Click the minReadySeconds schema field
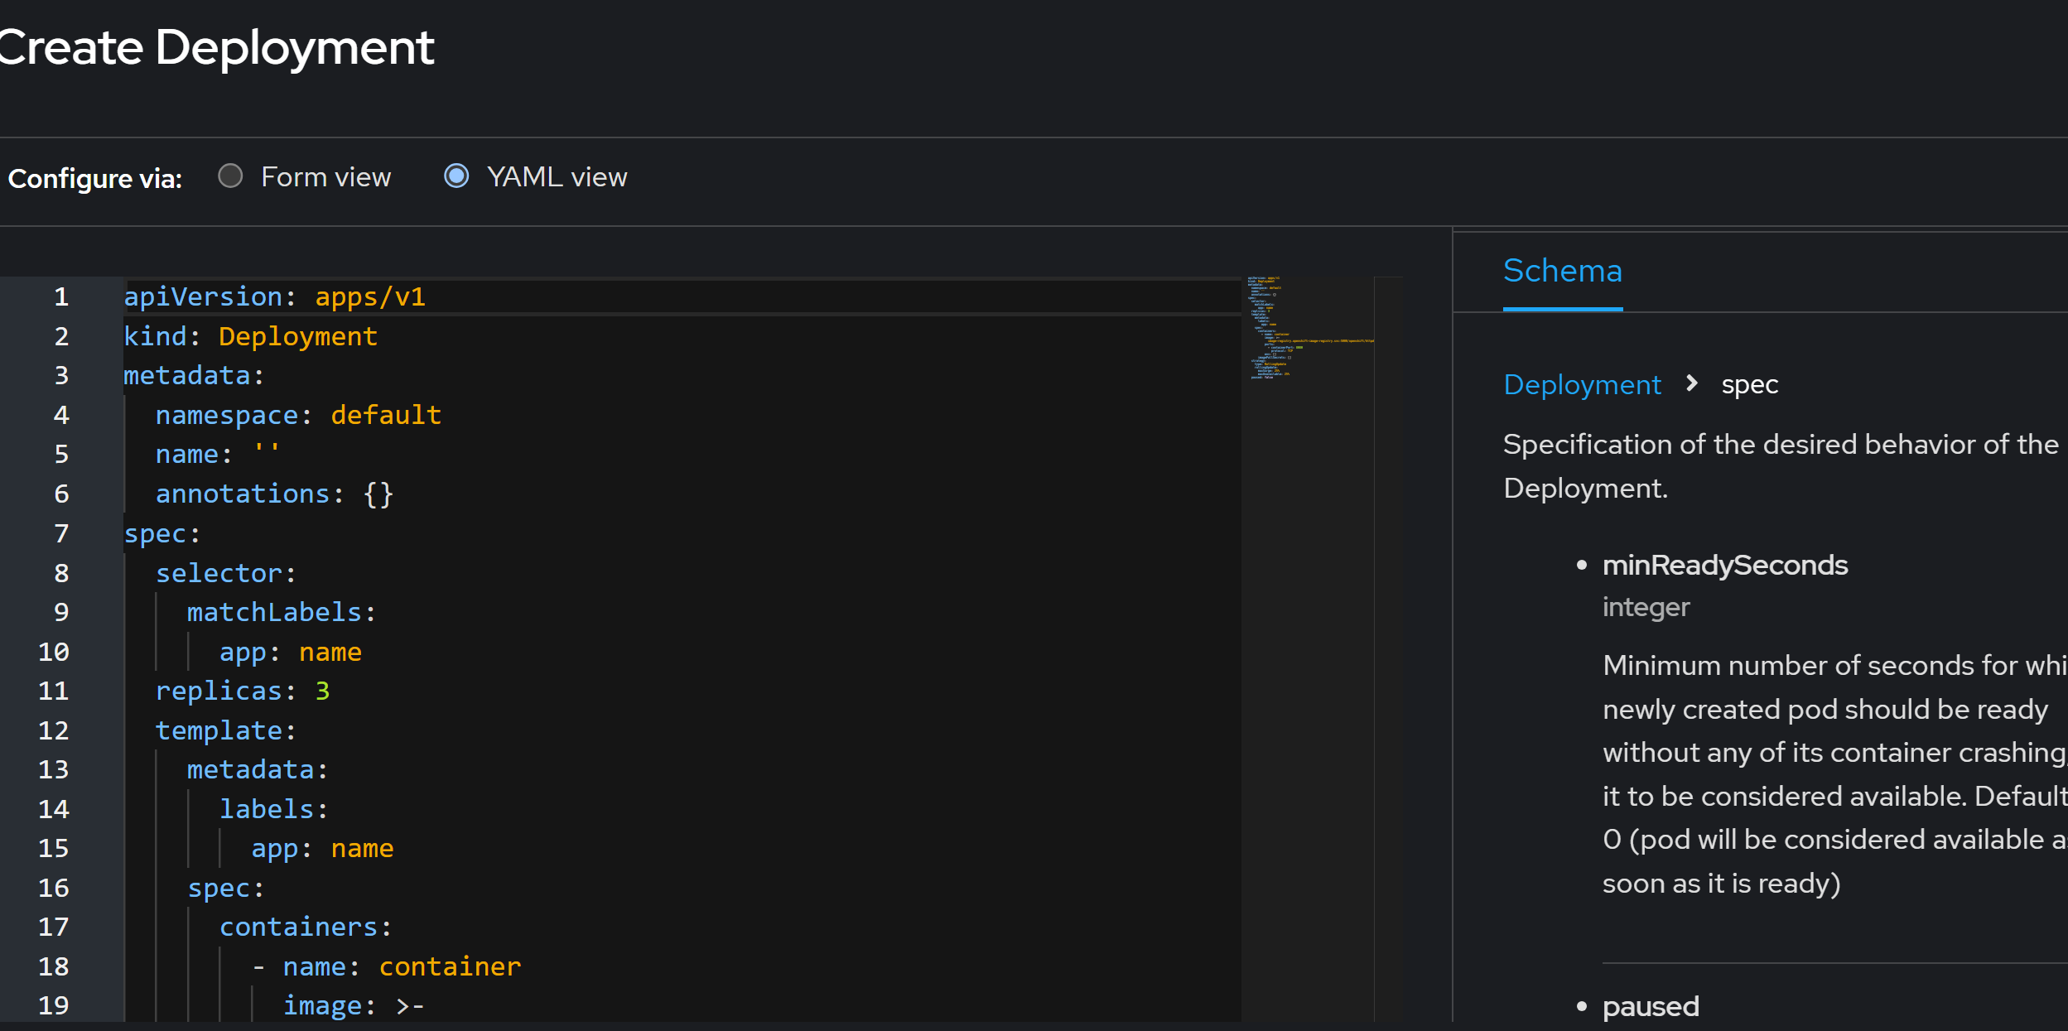2068x1031 pixels. click(x=1724, y=566)
